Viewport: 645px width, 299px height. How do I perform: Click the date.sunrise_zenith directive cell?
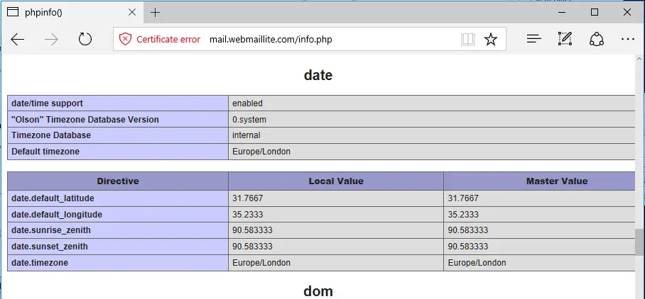coord(118,230)
